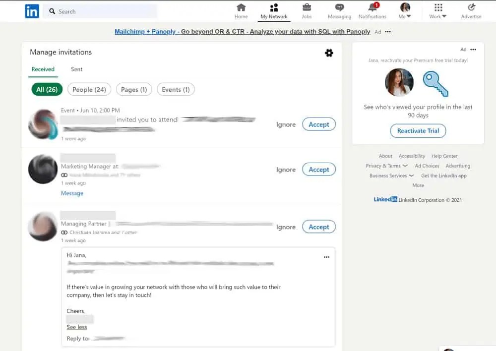This screenshot has height=351, width=496.
Task: Click the Reactivate Trial button
Action: pyautogui.click(x=418, y=131)
